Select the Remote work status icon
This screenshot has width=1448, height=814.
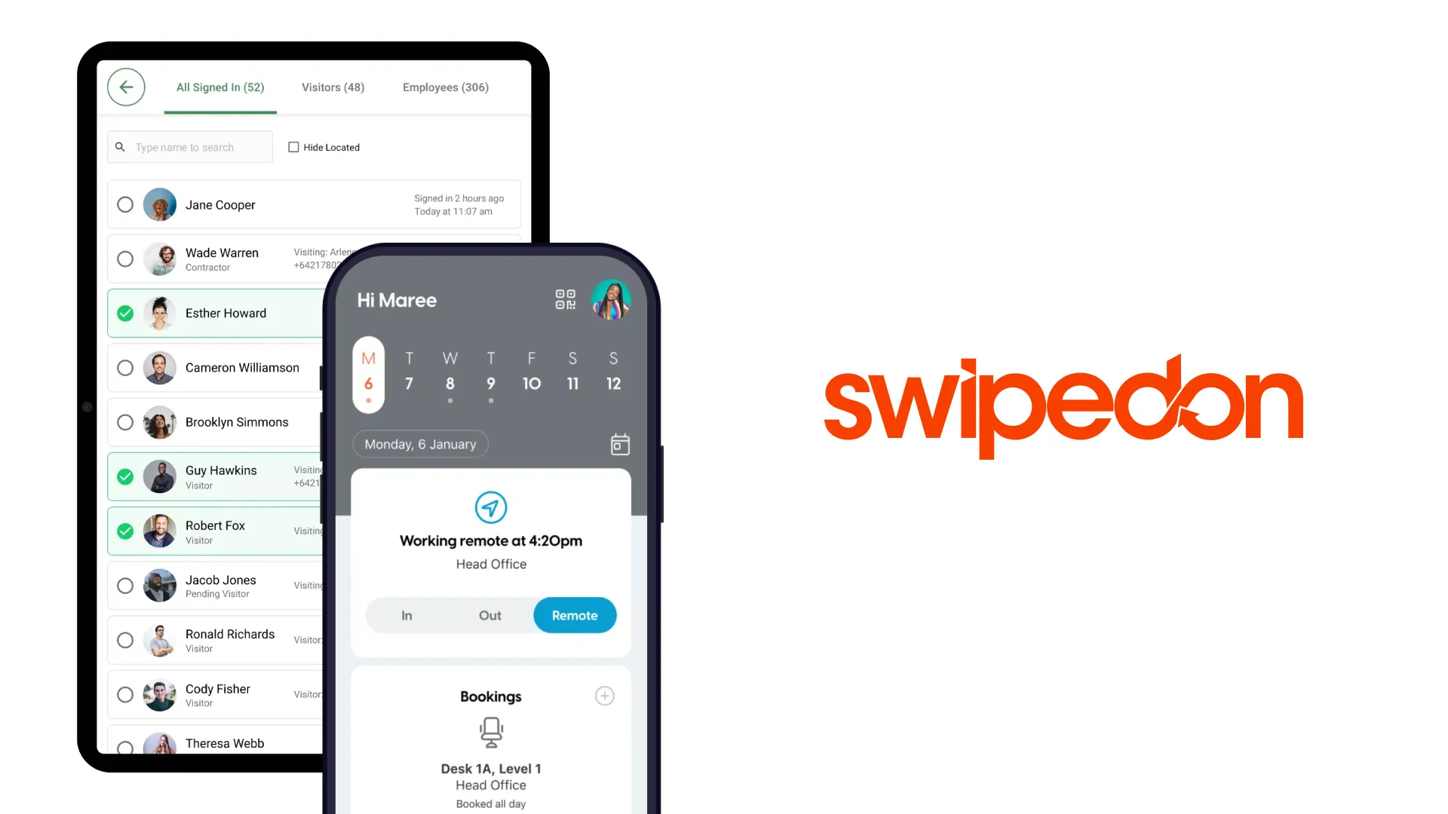(x=490, y=507)
